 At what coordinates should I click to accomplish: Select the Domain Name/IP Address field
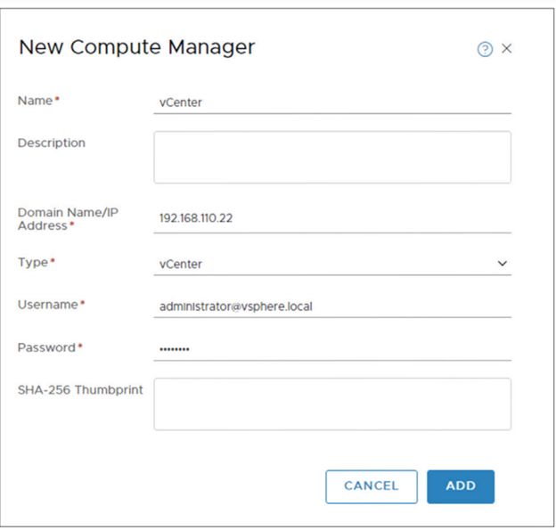(x=332, y=218)
